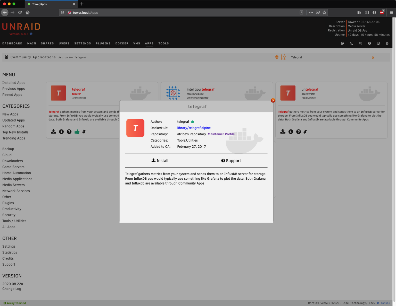Click info icon on untelegraf card
The height and width of the screenshot is (306, 396).
pos(291,132)
